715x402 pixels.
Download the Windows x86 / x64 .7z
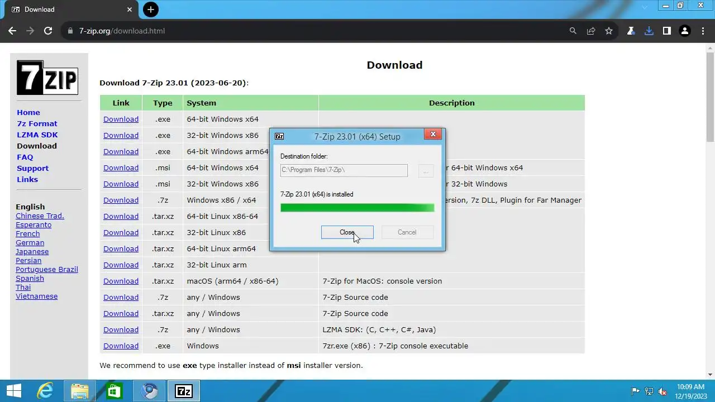click(x=121, y=200)
